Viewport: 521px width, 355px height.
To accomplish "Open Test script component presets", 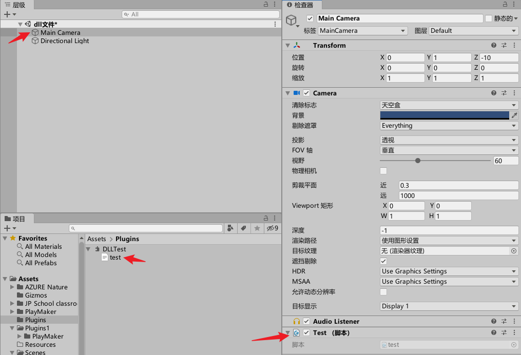I will 504,332.
